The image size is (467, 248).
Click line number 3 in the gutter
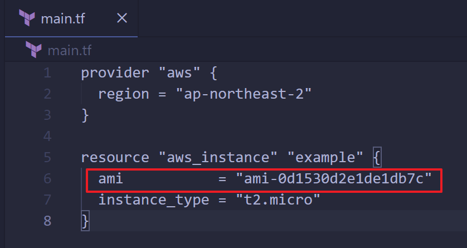pos(48,115)
